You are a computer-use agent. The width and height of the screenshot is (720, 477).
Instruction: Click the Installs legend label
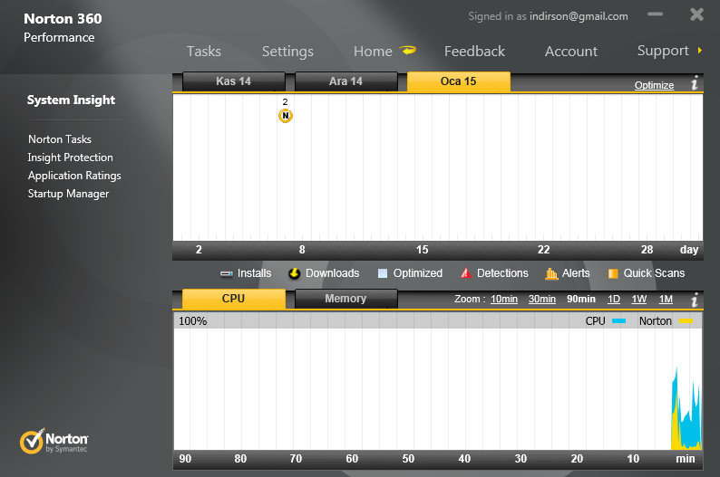(255, 273)
